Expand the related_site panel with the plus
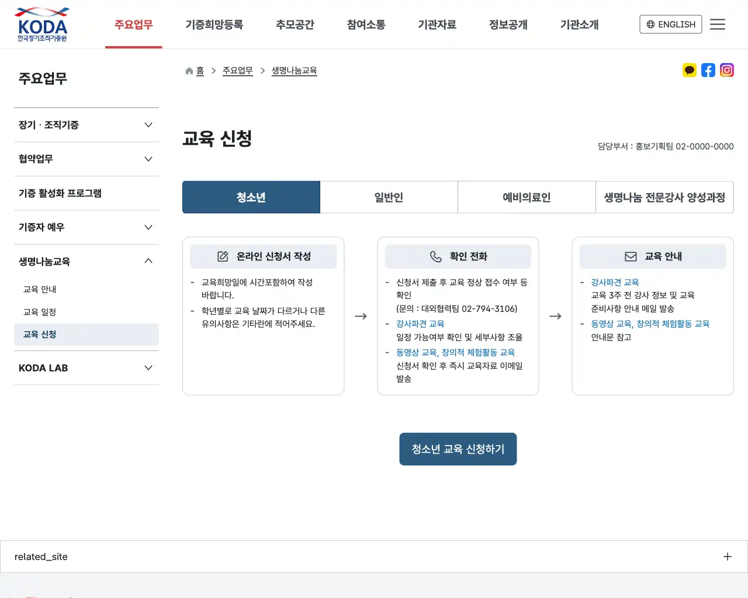The width and height of the screenshot is (748, 598). coord(728,557)
